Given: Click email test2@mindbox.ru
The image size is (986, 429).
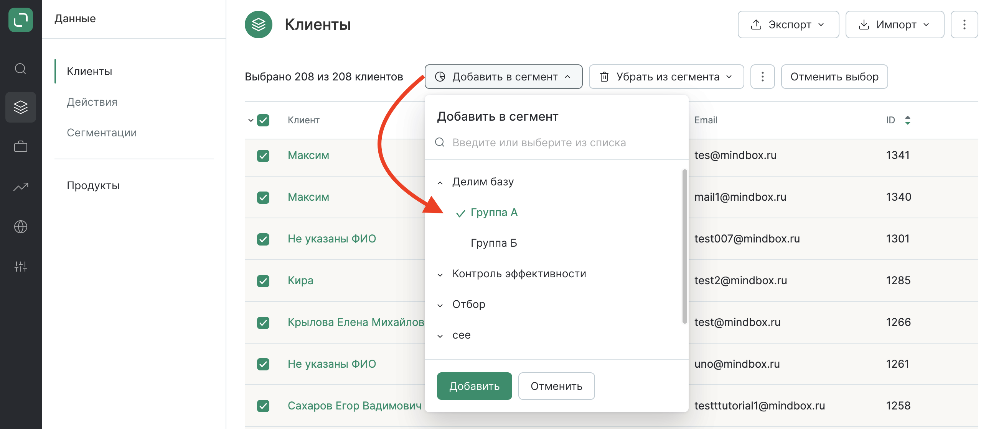Looking at the screenshot, I should 740,280.
